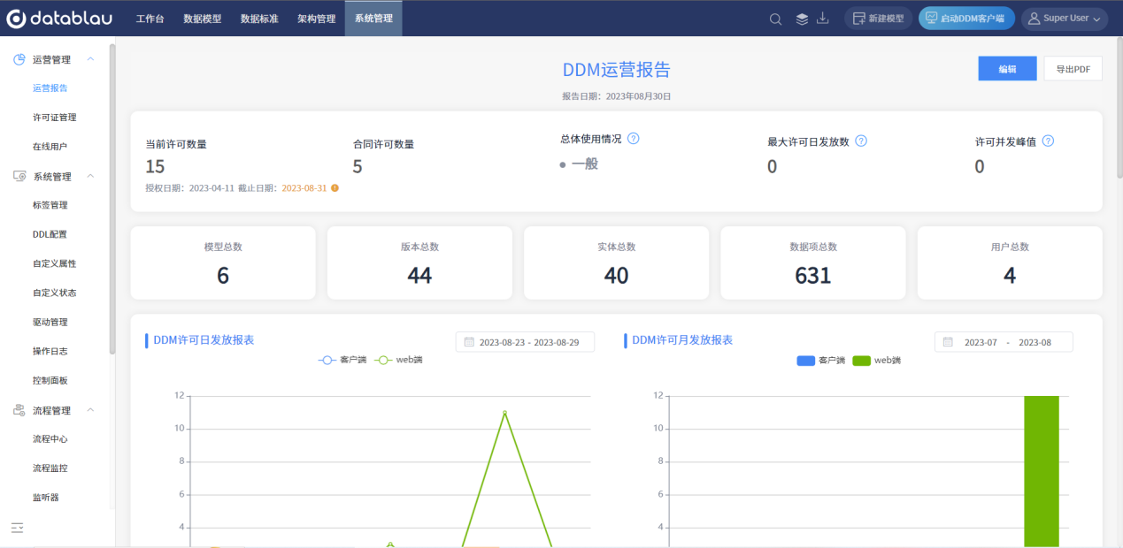Toggle web端 series in monthly chart legend
The height and width of the screenshot is (548, 1123).
tap(876, 361)
